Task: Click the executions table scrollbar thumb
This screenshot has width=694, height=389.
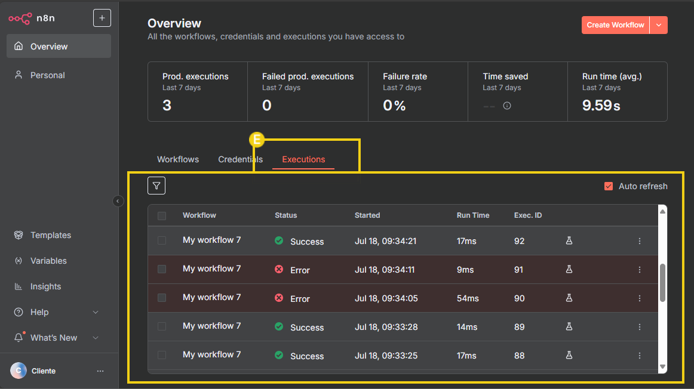Action: tap(662, 283)
